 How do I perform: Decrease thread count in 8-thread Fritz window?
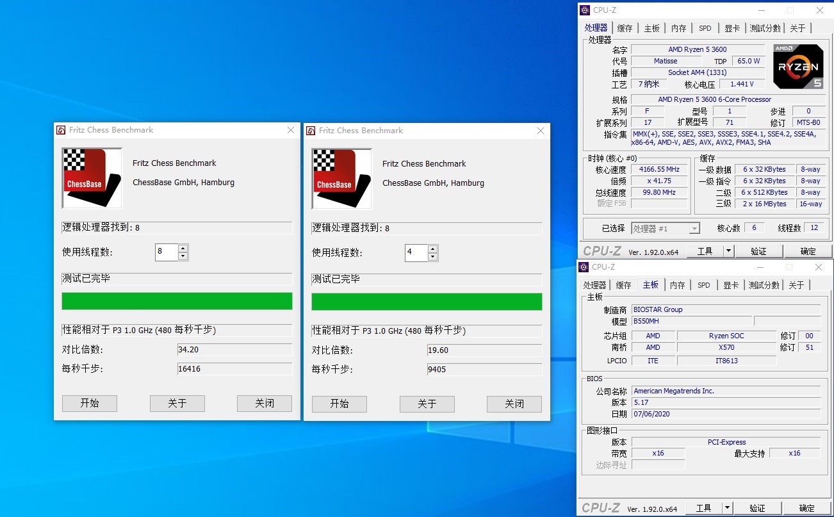[x=183, y=256]
